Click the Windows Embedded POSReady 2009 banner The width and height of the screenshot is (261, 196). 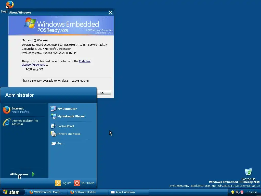tap(61, 26)
